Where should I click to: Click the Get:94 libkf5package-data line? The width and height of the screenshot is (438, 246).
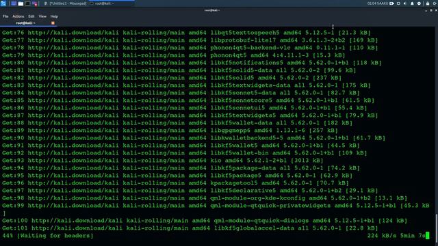[x=181, y=168]
